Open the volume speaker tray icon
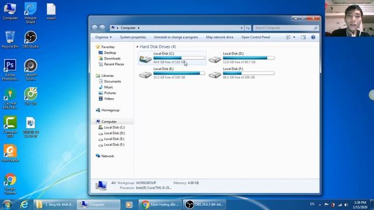The width and height of the screenshot is (374, 210). click(346, 205)
